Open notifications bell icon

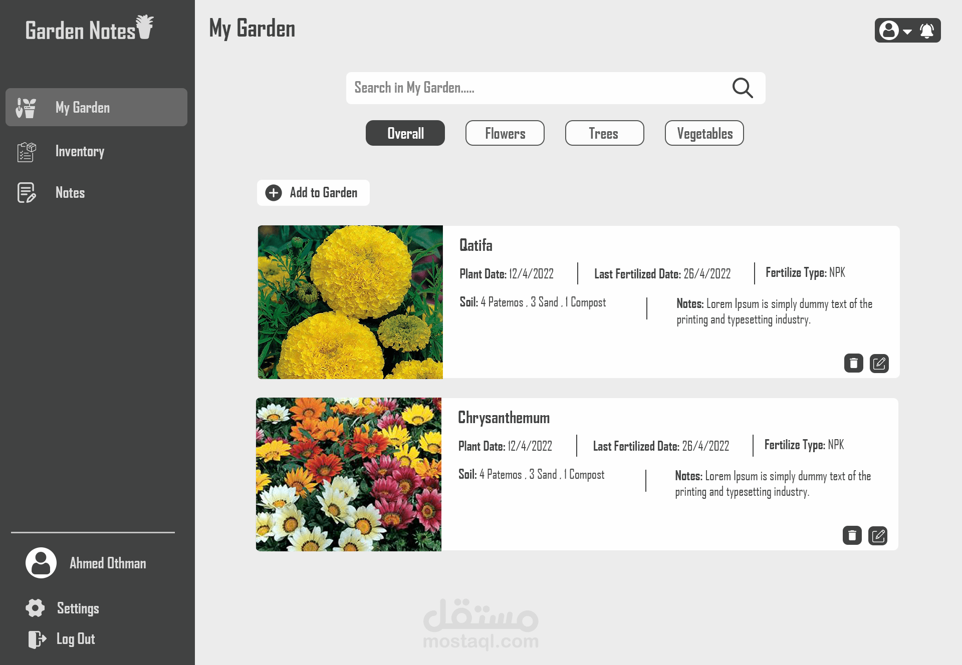926,31
